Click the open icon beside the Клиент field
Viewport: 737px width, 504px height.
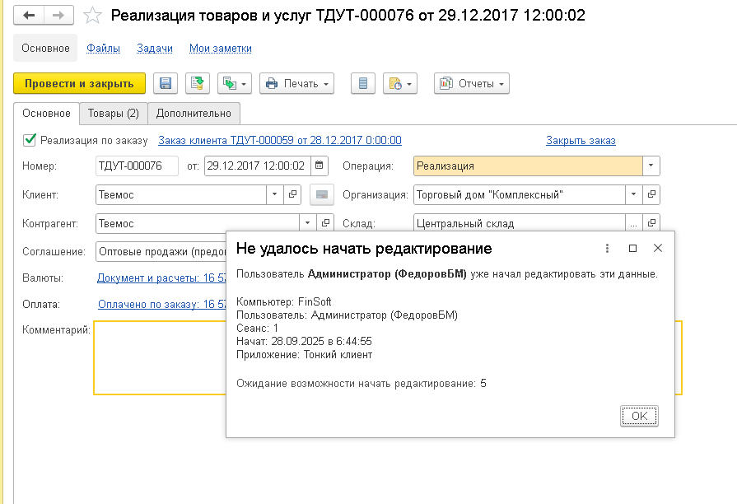(x=292, y=195)
